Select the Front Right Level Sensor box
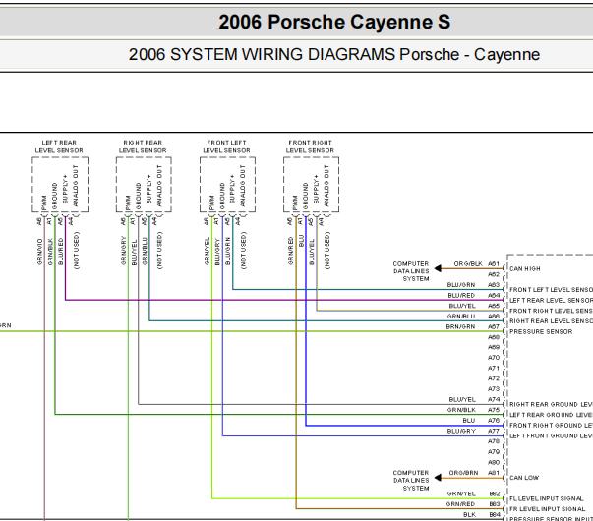 (x=311, y=185)
